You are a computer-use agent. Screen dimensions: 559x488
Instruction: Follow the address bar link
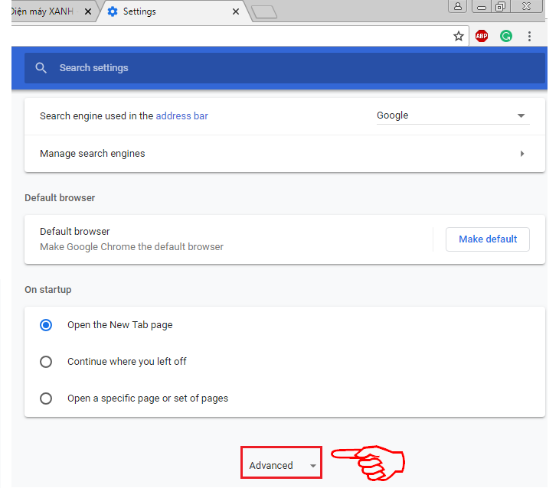click(181, 116)
